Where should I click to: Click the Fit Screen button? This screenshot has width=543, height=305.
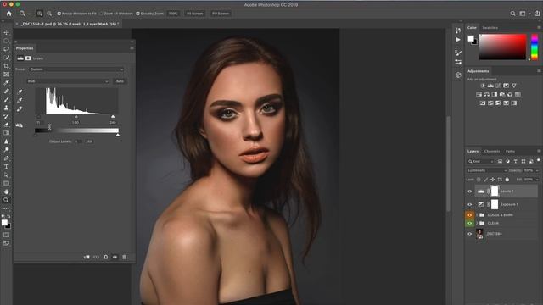195,14
